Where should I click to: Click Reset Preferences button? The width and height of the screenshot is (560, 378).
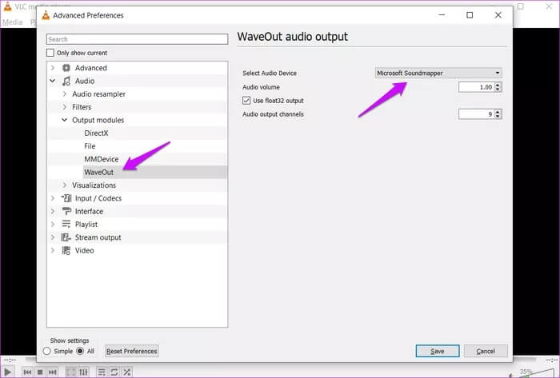132,351
